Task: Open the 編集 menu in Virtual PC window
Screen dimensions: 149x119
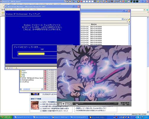Action: pyautogui.click(x=14, y=9)
